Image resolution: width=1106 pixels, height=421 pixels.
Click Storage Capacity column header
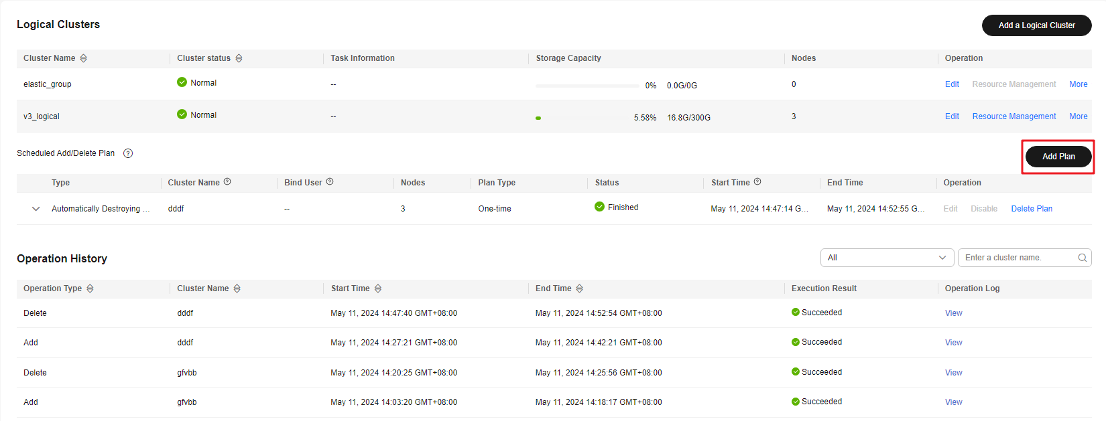coord(568,58)
